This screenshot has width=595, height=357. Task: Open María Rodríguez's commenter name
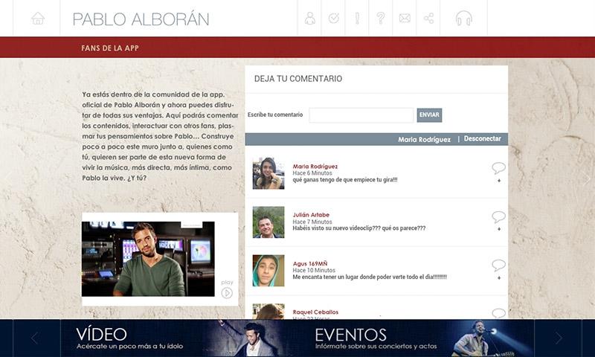[315, 166]
